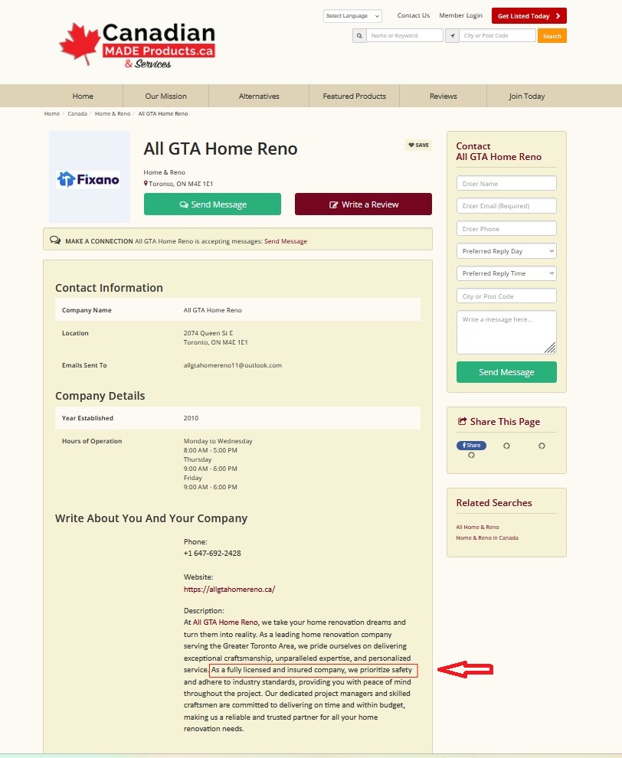Click the Facebook Share button
The width and height of the screenshot is (622, 758).
coord(471,446)
